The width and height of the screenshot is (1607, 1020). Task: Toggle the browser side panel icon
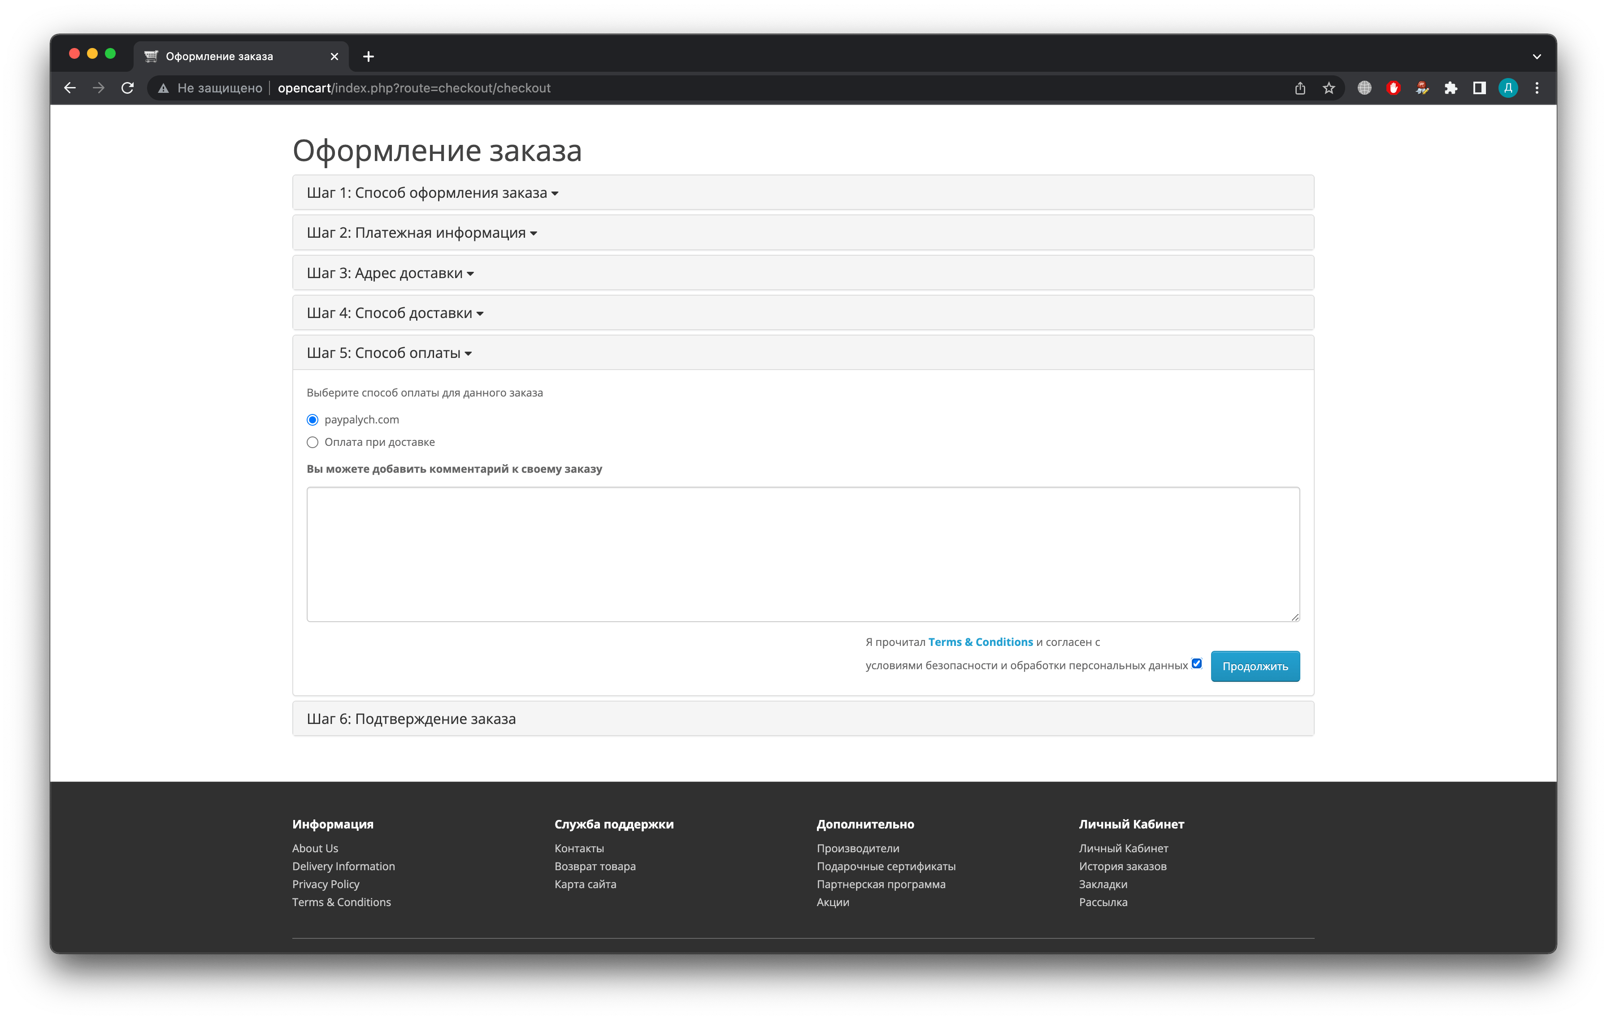pyautogui.click(x=1479, y=88)
